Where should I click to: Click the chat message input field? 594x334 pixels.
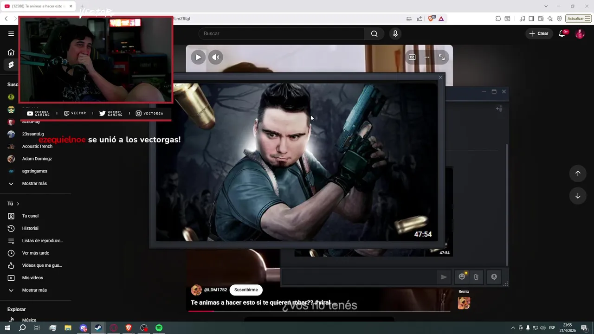coord(360,277)
